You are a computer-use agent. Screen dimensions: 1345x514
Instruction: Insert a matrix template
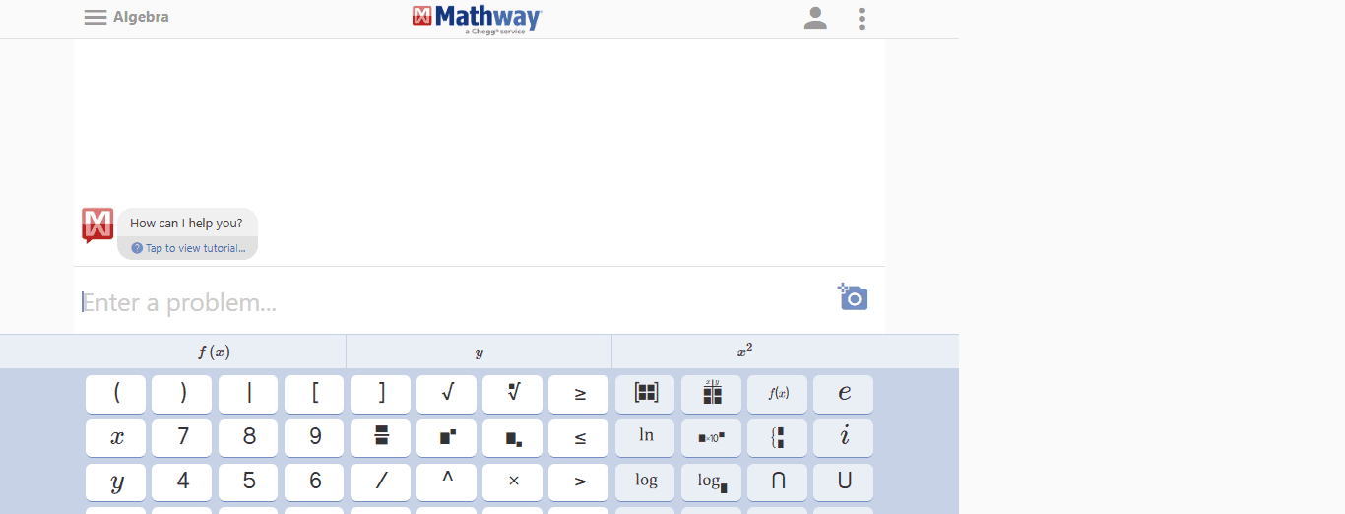645,394
